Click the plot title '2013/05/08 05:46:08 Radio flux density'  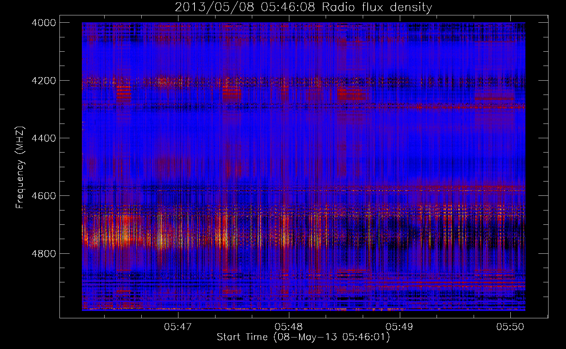303,7
